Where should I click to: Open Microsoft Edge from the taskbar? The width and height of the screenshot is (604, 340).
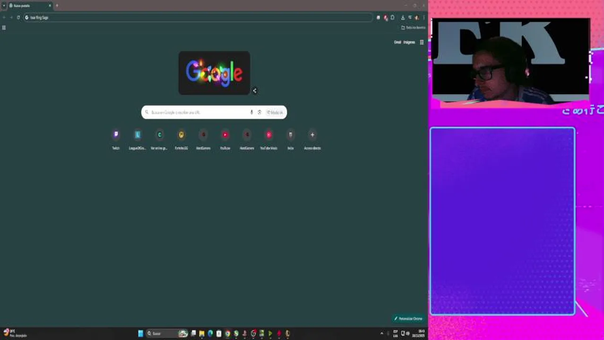(x=210, y=333)
